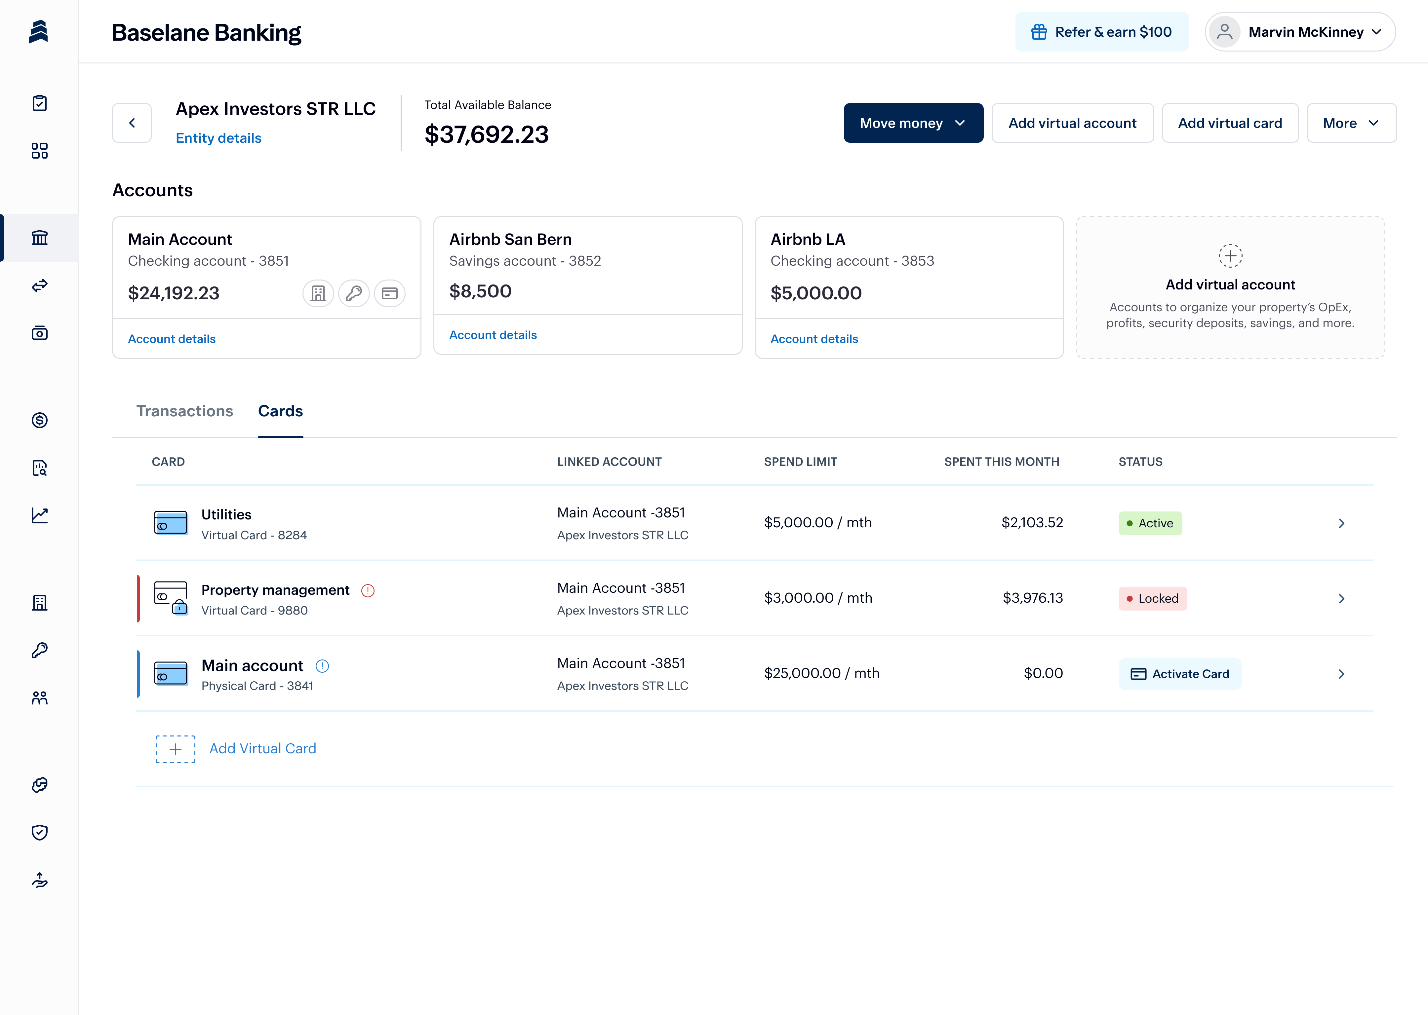Open the transfers arrows icon in sidebar
The height and width of the screenshot is (1015, 1428).
click(x=39, y=285)
